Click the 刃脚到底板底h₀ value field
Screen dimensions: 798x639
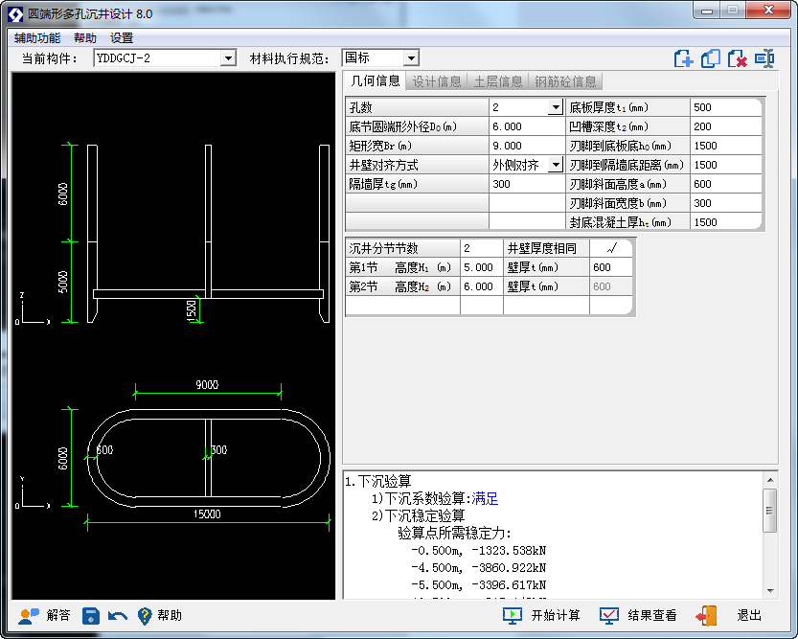click(x=726, y=146)
